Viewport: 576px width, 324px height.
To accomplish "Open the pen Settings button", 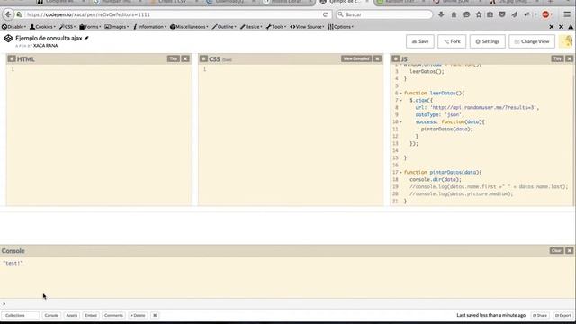I will pyautogui.click(x=488, y=41).
